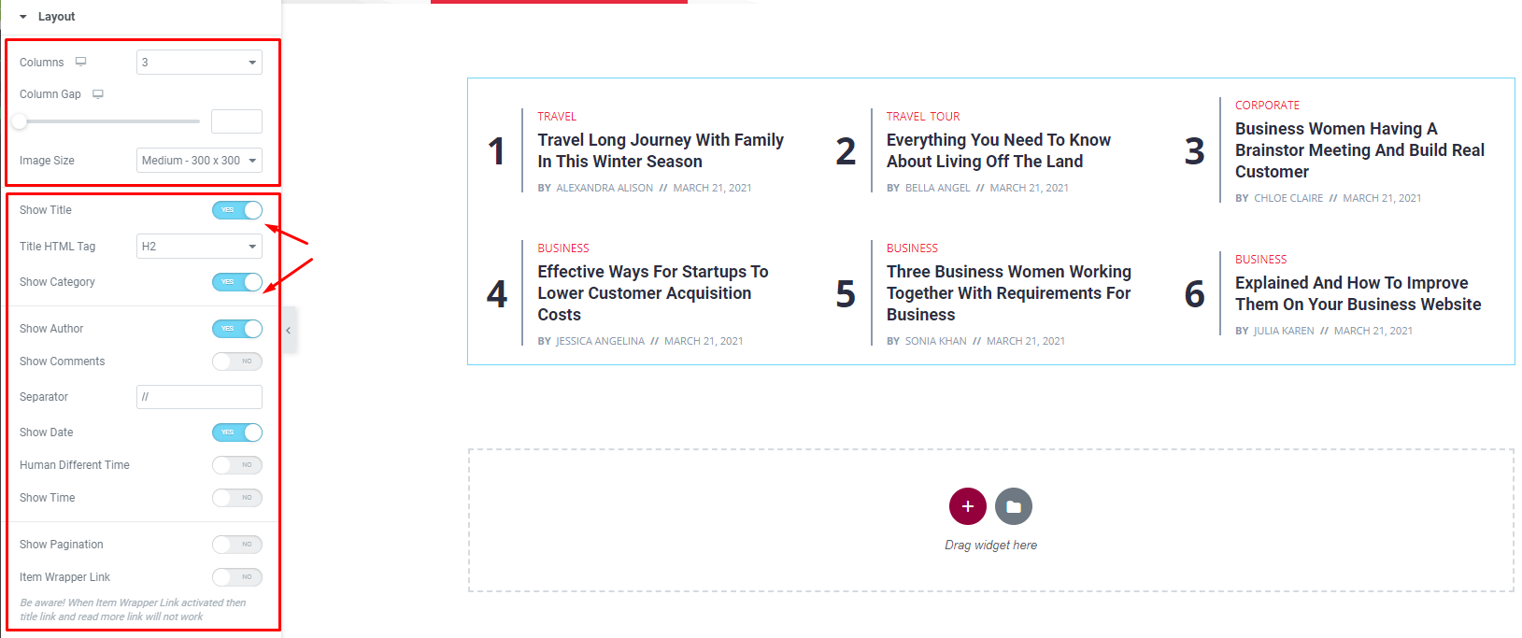Open the Columns dropdown
1522x638 pixels.
[x=198, y=62]
